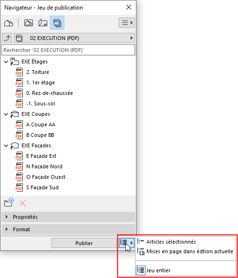Delete item with the red X icon
Screen dimensions: 238x278
click(23, 203)
